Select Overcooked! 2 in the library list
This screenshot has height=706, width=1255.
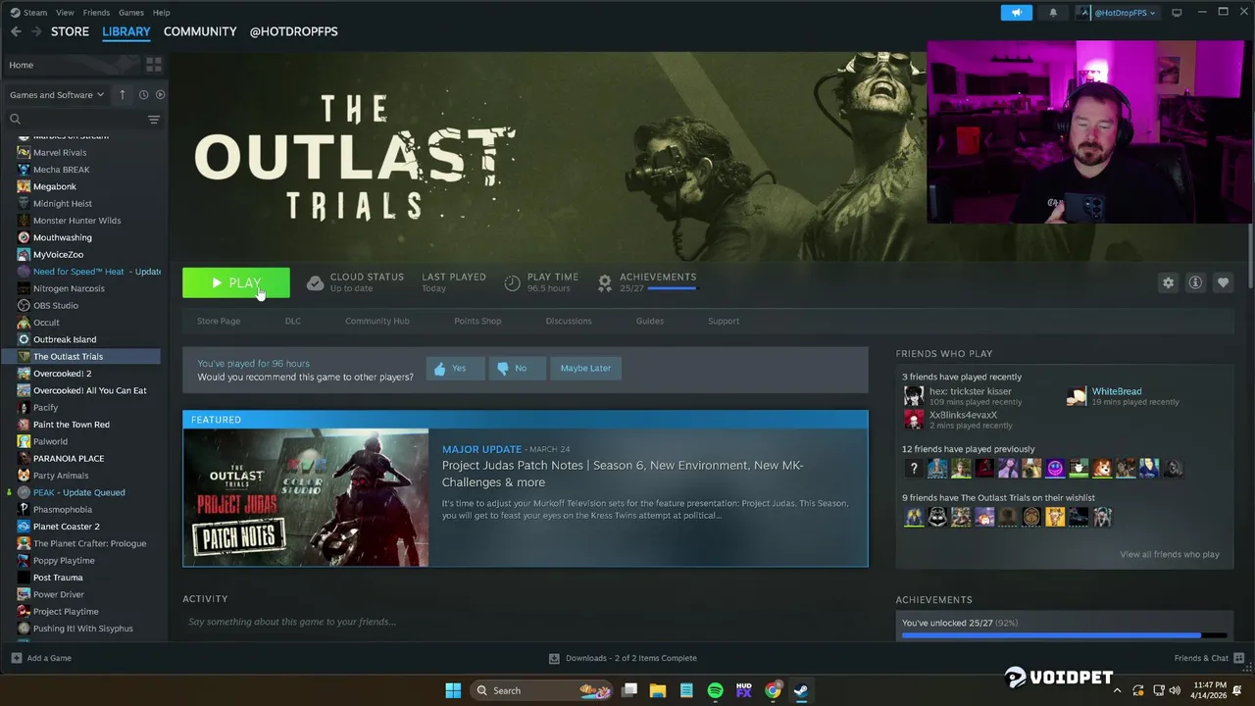point(62,374)
